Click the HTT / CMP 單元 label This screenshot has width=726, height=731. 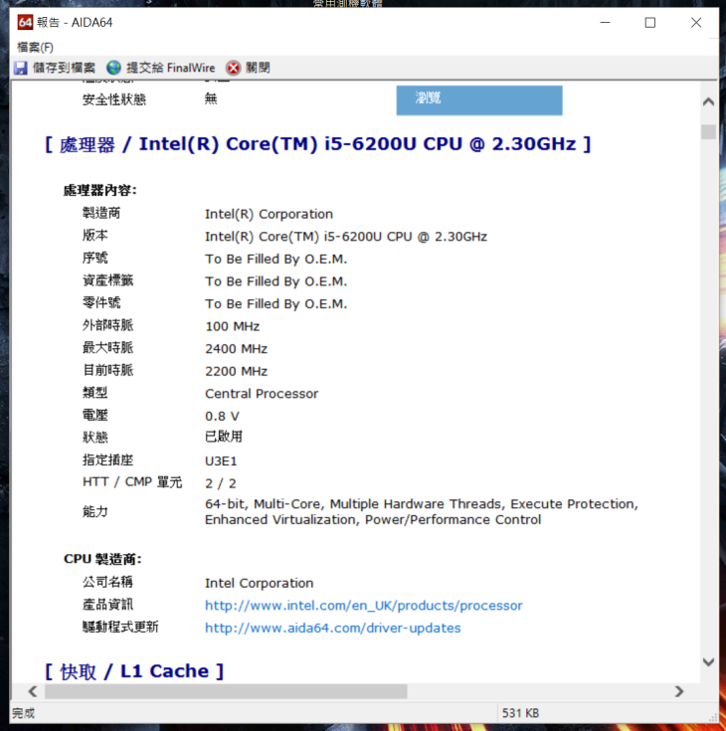tap(132, 482)
